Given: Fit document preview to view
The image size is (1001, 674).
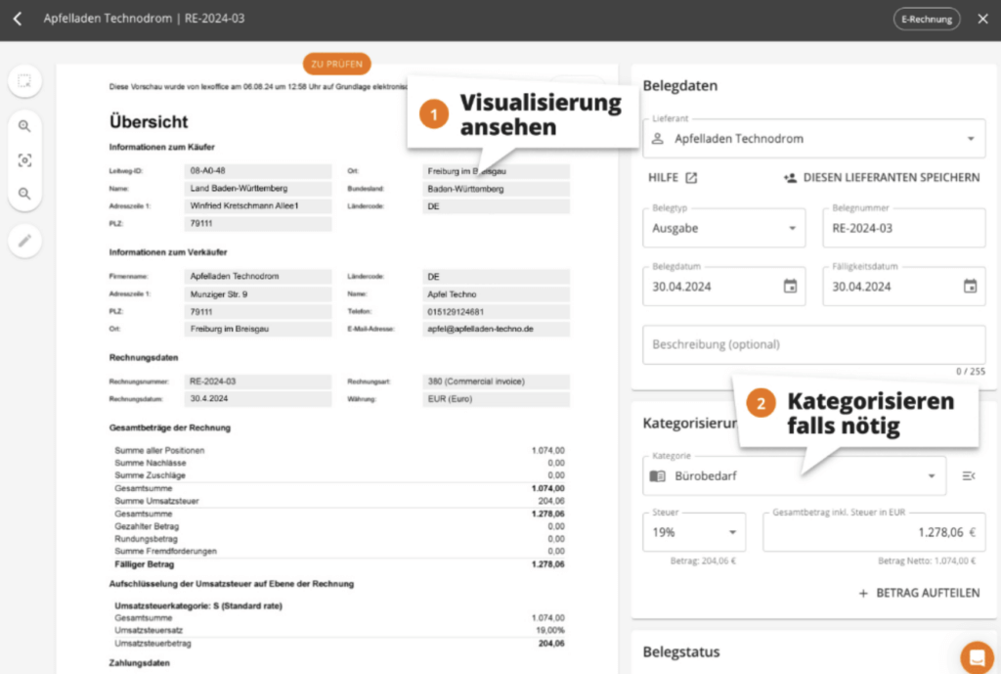Looking at the screenshot, I should (24, 160).
